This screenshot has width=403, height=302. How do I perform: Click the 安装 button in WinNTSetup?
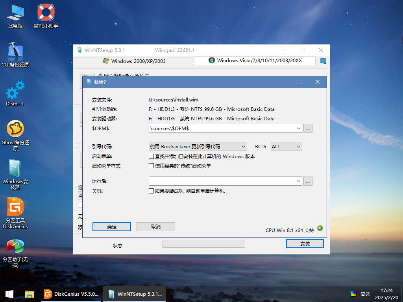pos(305,244)
